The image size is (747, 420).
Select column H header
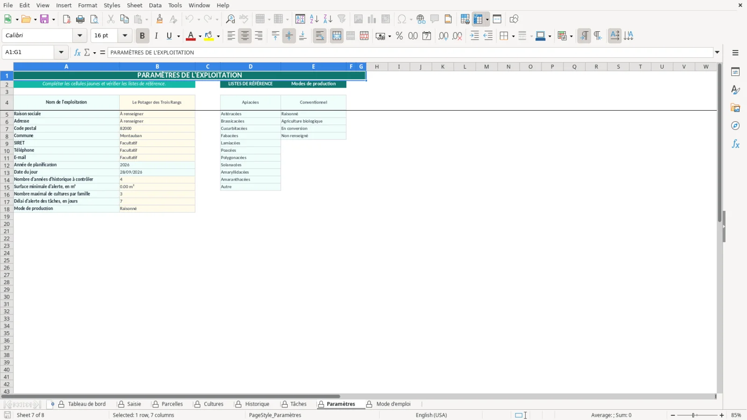coord(377,67)
